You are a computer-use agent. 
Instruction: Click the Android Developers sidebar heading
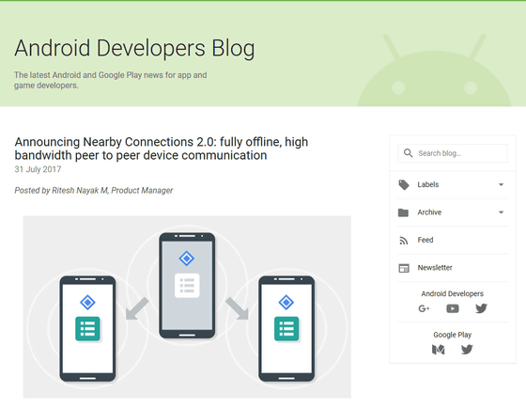(452, 294)
